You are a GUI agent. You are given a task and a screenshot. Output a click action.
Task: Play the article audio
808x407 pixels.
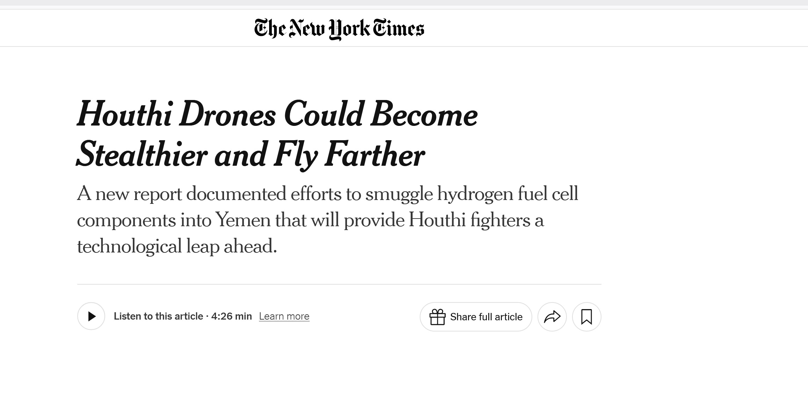(91, 316)
